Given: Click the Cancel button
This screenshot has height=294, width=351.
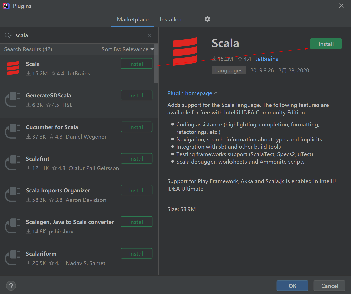Looking at the screenshot, I should [x=329, y=286].
